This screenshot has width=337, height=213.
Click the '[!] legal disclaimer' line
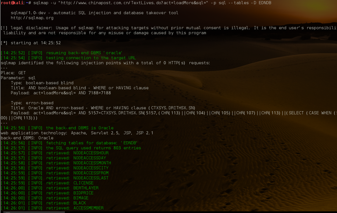click(169, 28)
